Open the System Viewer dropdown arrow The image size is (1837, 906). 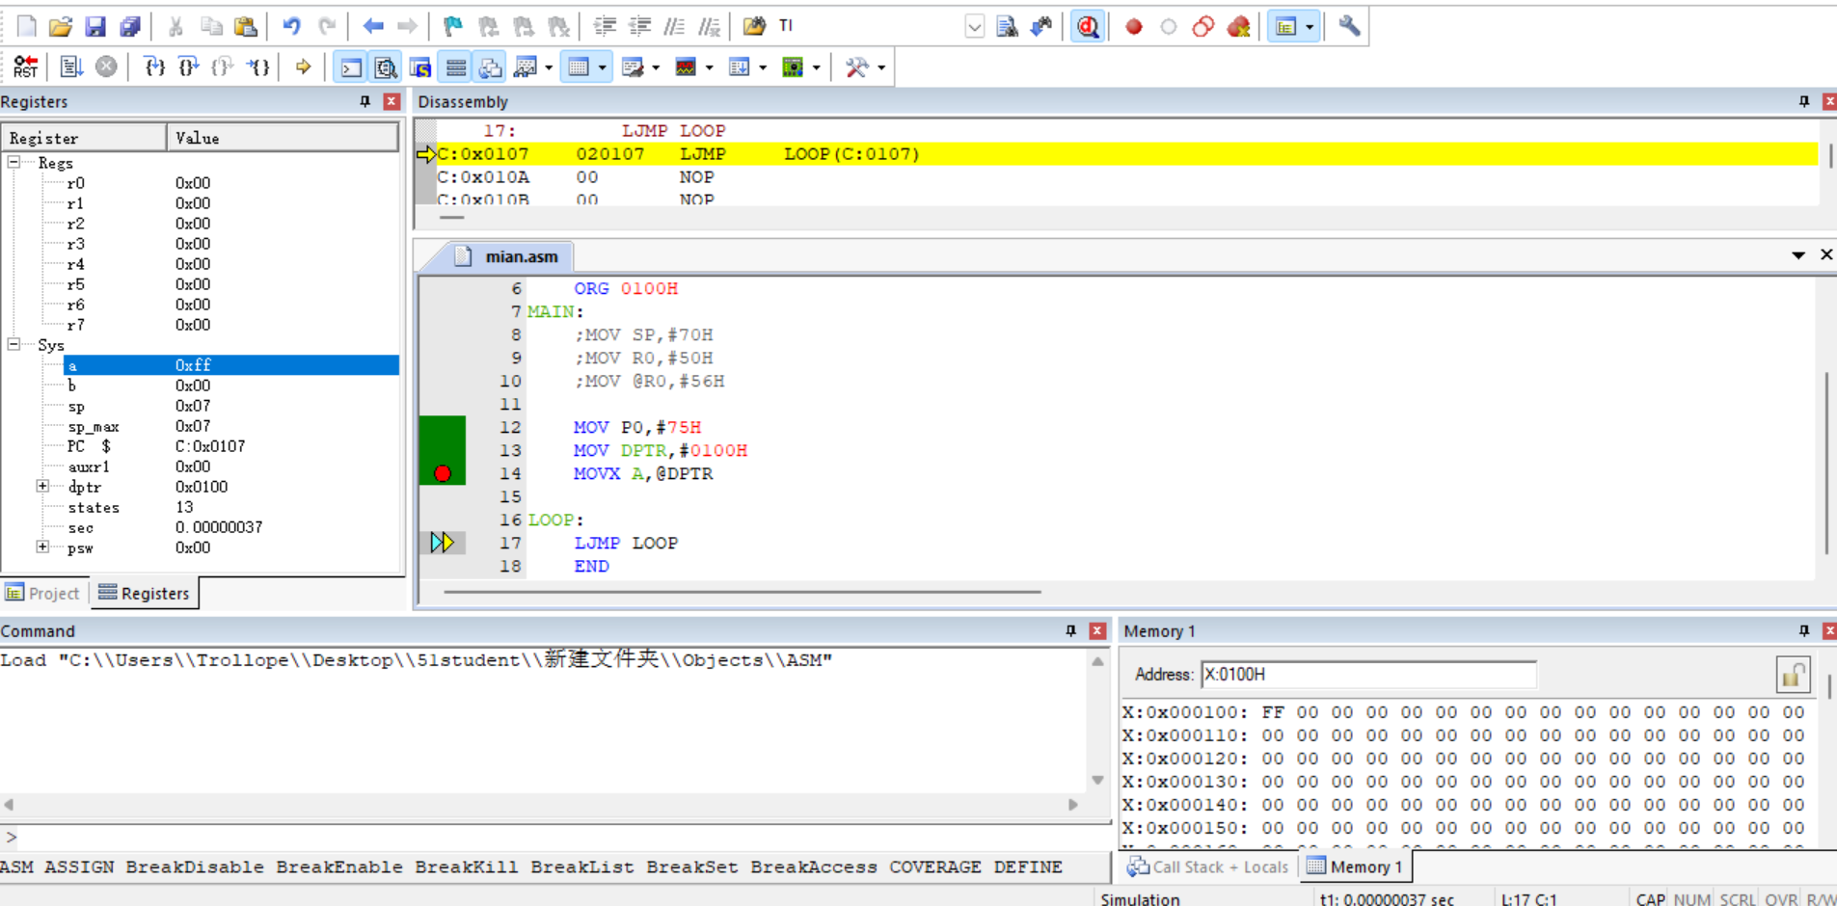point(817,67)
